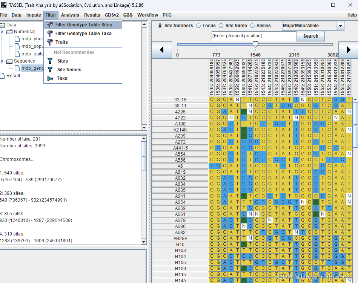Select the Locus radio button
Viewport: 358px width, 283px height.
[x=198, y=26]
